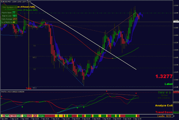Click the 1.3160 price axis label
Viewport: 179px width, 120px height.
pyautogui.click(x=176, y=80)
